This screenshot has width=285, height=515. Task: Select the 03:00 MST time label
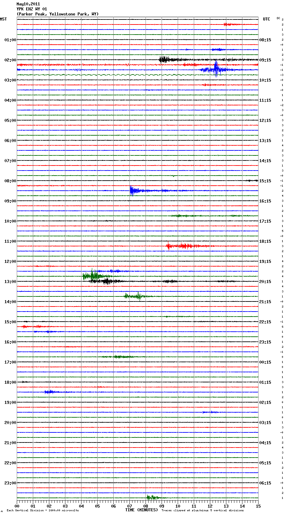click(x=10, y=80)
